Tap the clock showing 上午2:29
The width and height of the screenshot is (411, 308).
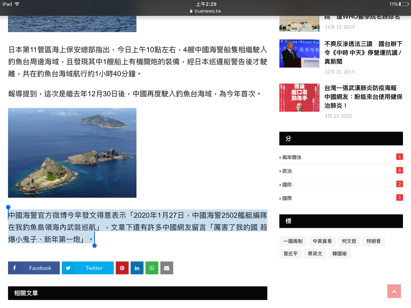[206, 4]
